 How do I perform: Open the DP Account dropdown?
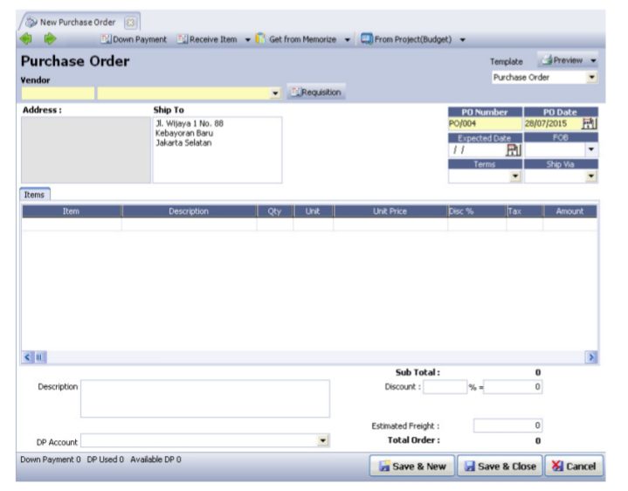[323, 440]
